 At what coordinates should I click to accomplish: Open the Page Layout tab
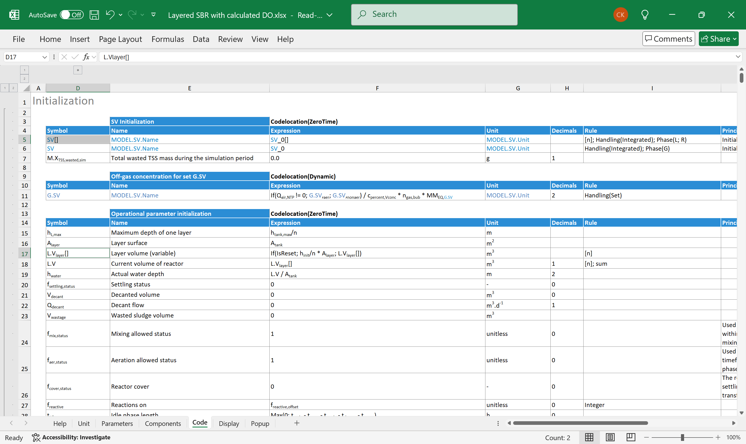(x=120, y=39)
